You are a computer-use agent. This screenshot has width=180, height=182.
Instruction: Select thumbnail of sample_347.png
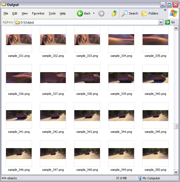tap(53, 154)
